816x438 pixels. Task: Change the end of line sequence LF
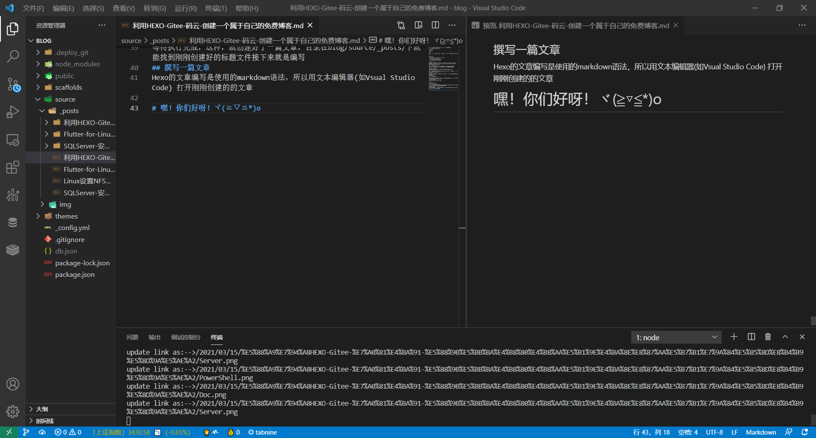[x=734, y=432]
